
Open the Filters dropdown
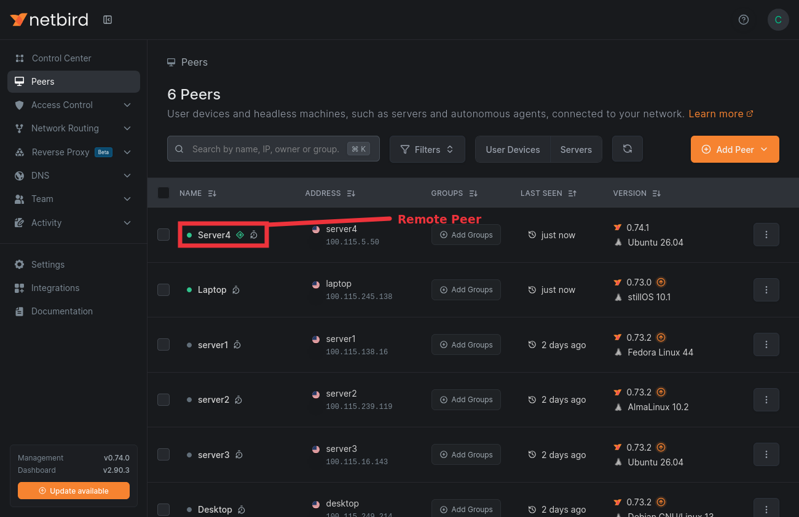pos(427,149)
